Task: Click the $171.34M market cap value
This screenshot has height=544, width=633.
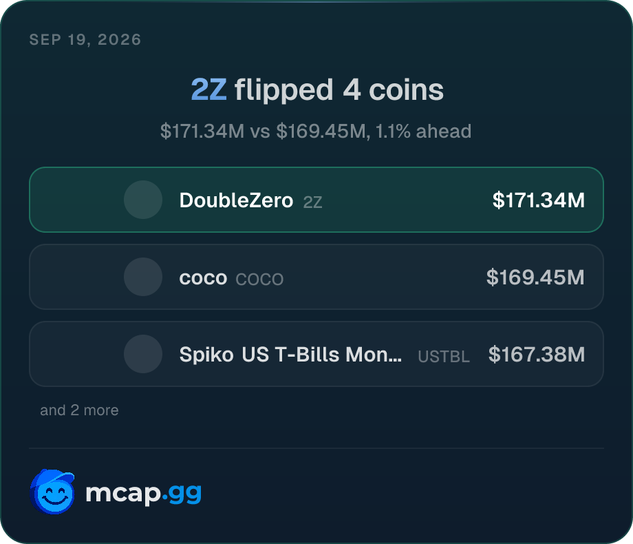Action: click(539, 200)
